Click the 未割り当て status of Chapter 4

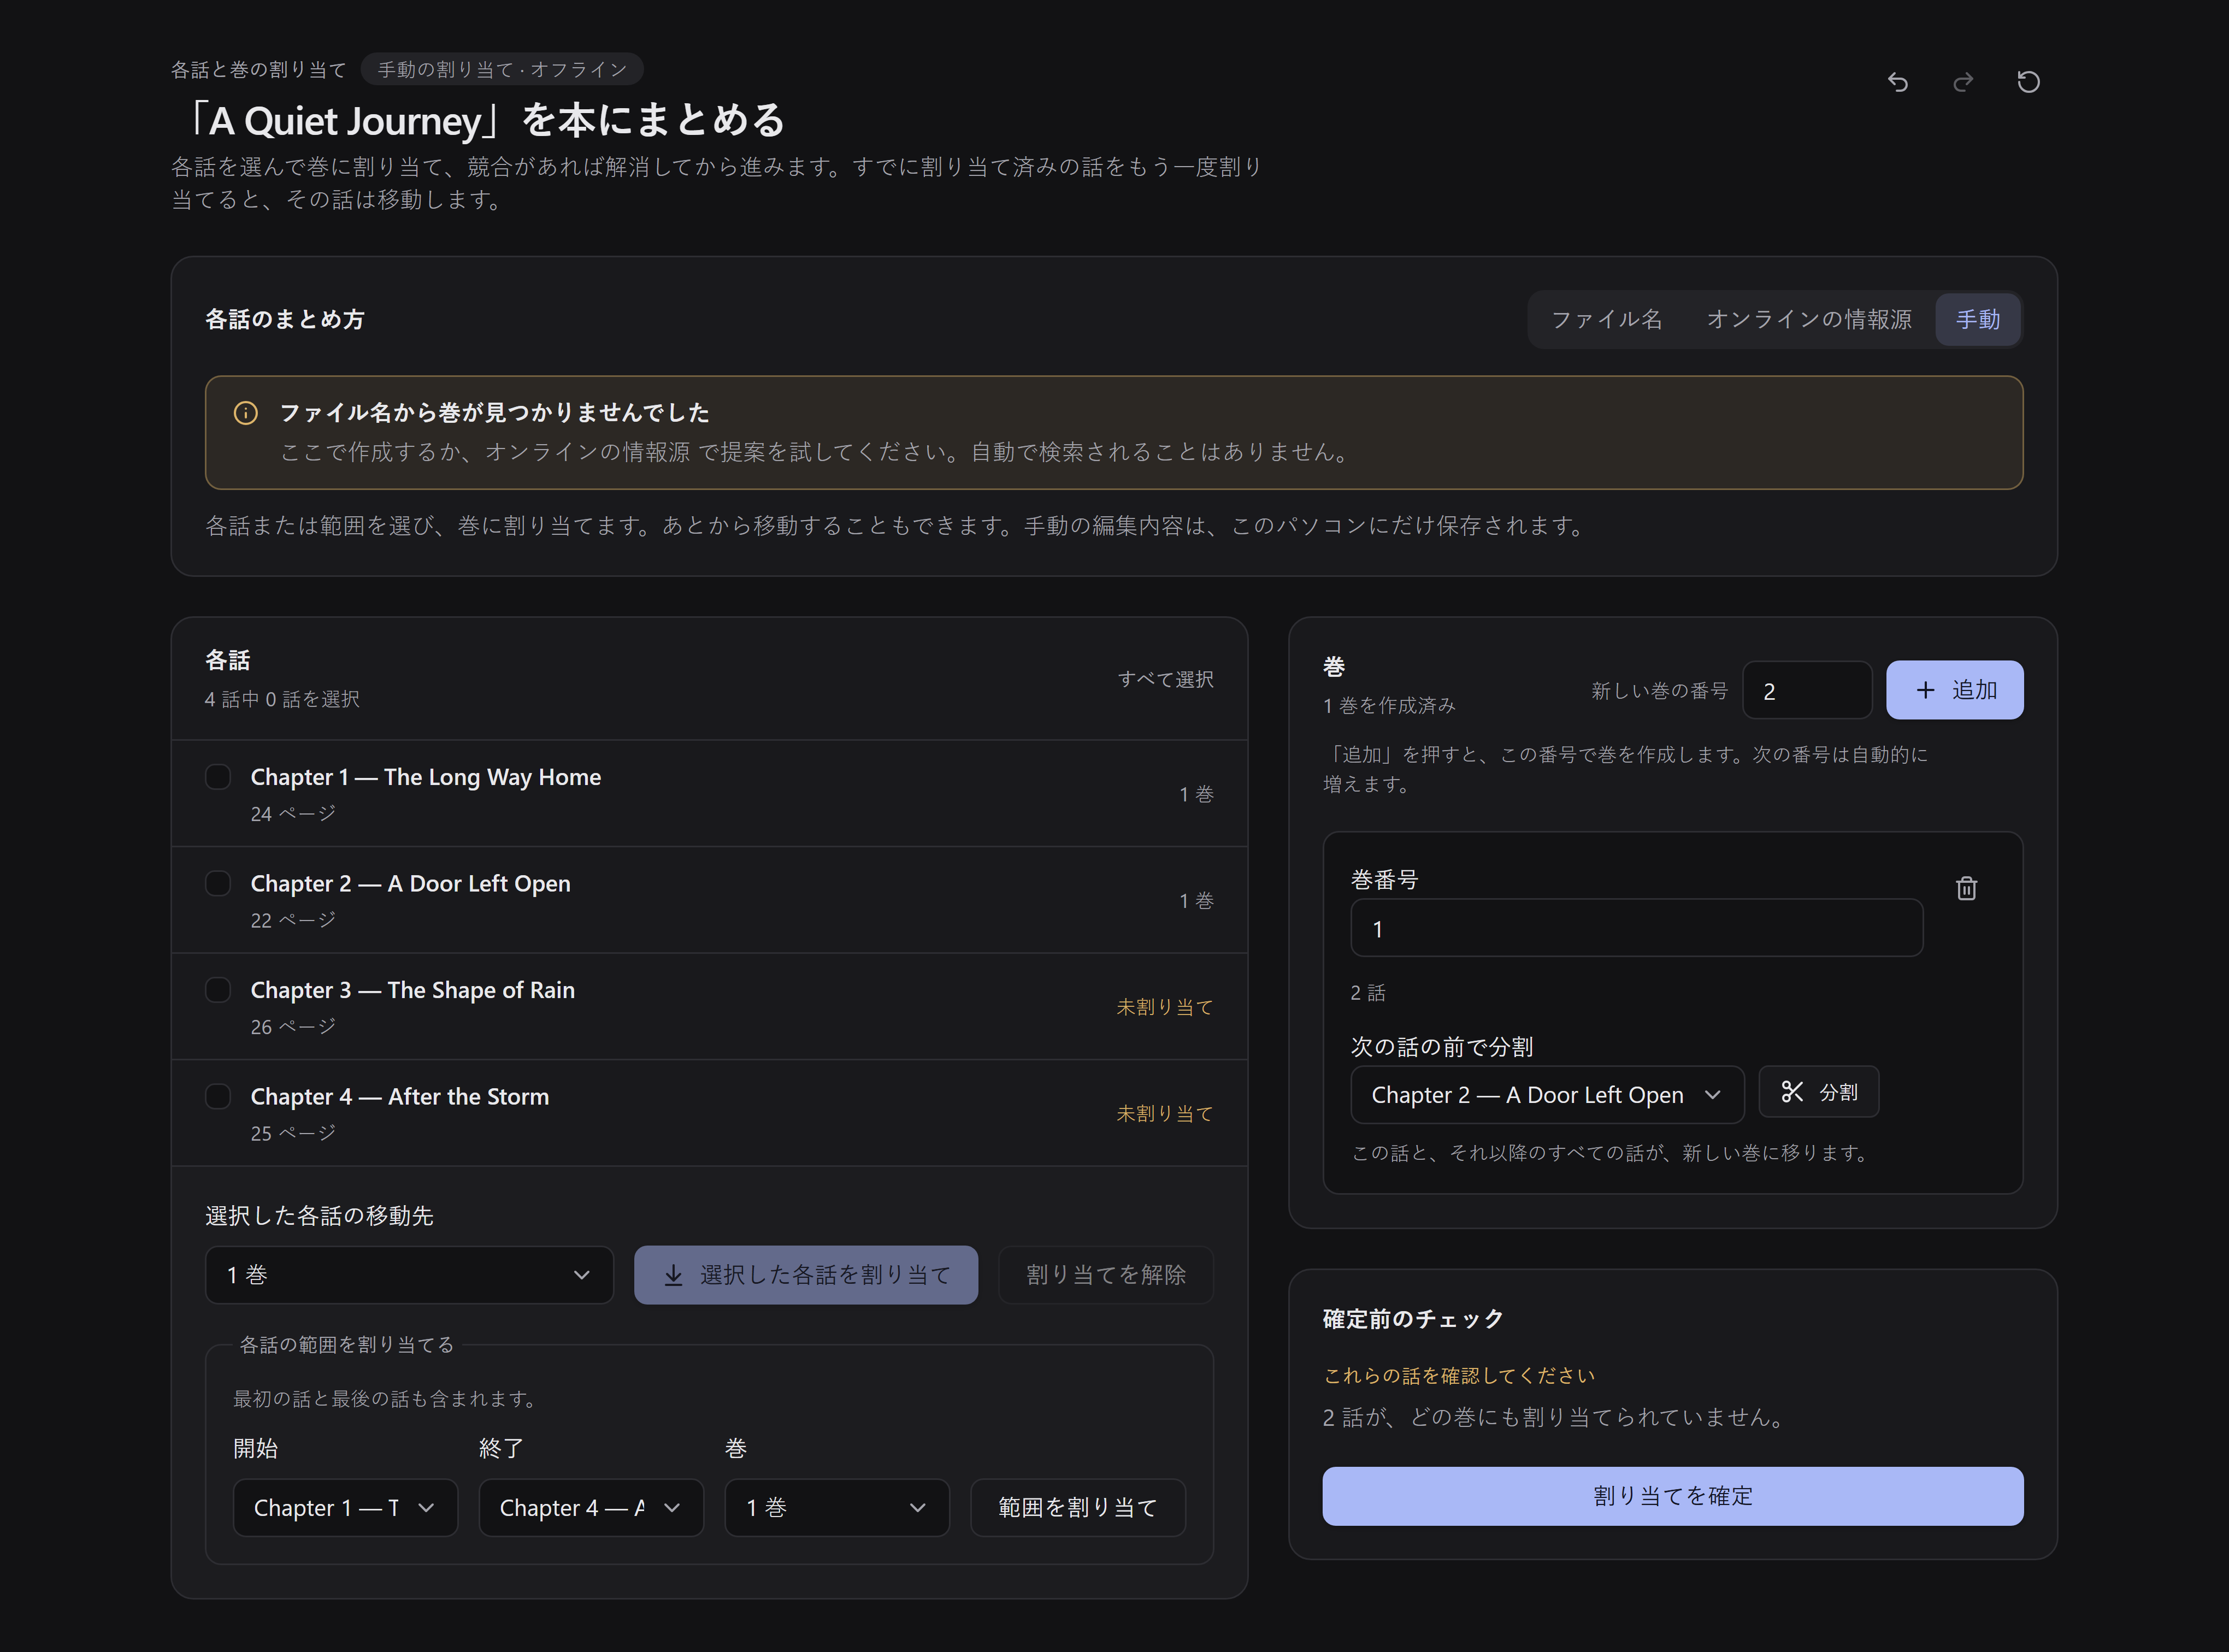[1165, 1113]
